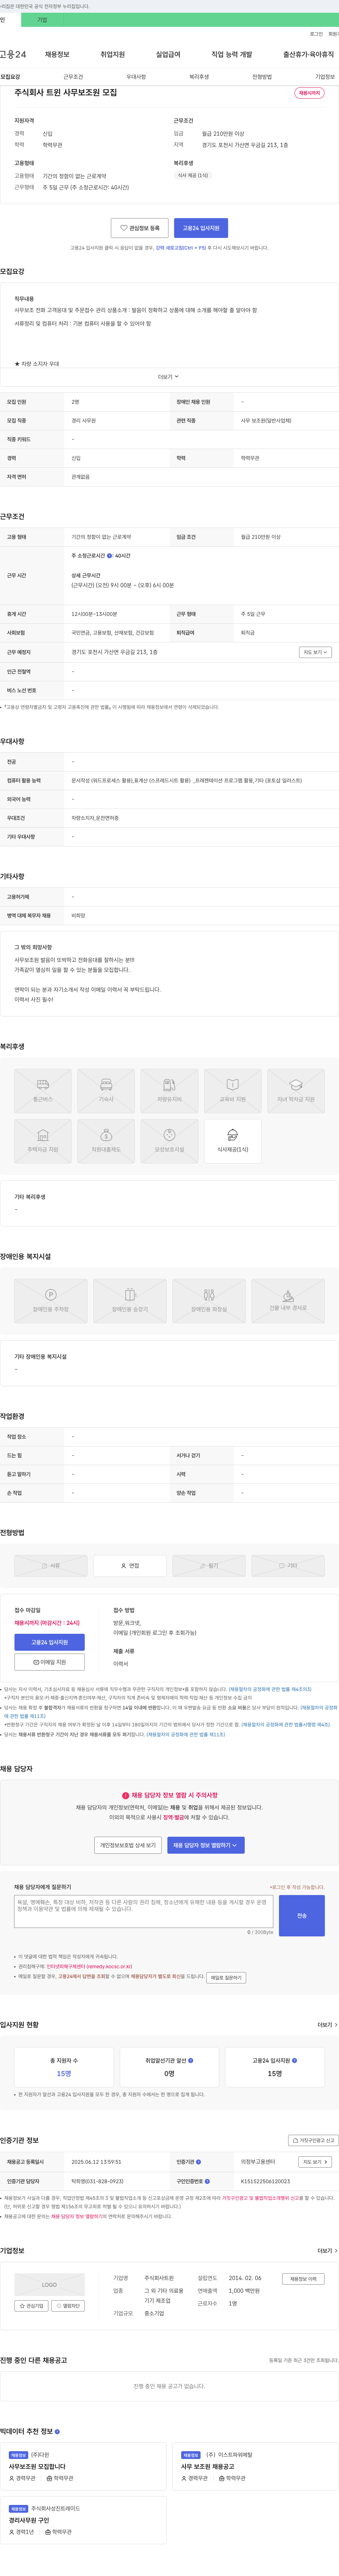Save posting with 관심정보 등록 heart button
The height and width of the screenshot is (2576, 339).
pyautogui.click(x=139, y=228)
